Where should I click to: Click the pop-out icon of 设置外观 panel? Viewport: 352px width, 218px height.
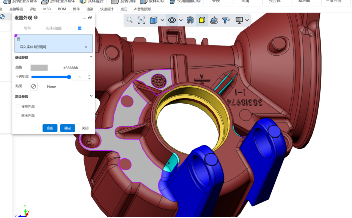[90, 17]
